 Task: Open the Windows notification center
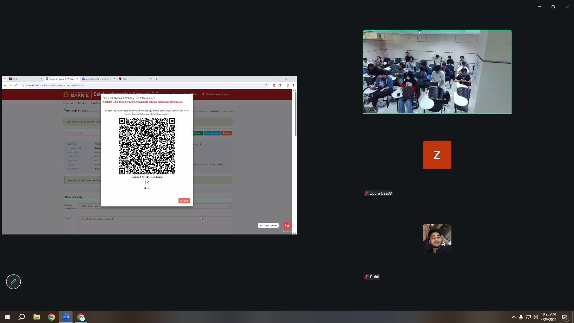(565, 317)
